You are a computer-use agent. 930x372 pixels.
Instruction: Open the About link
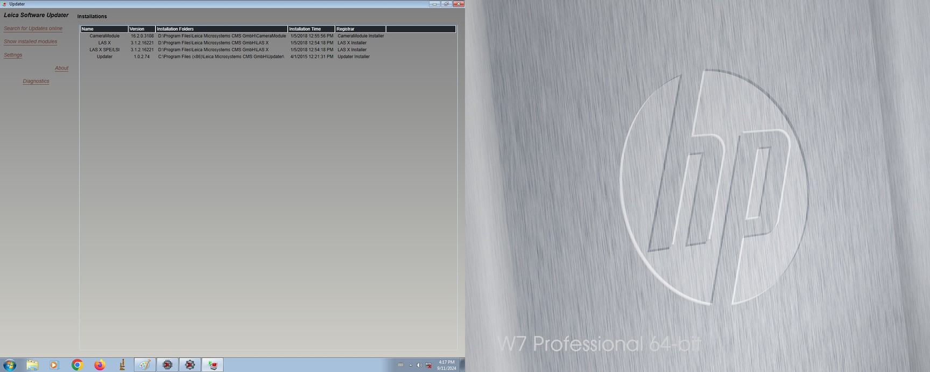click(61, 68)
